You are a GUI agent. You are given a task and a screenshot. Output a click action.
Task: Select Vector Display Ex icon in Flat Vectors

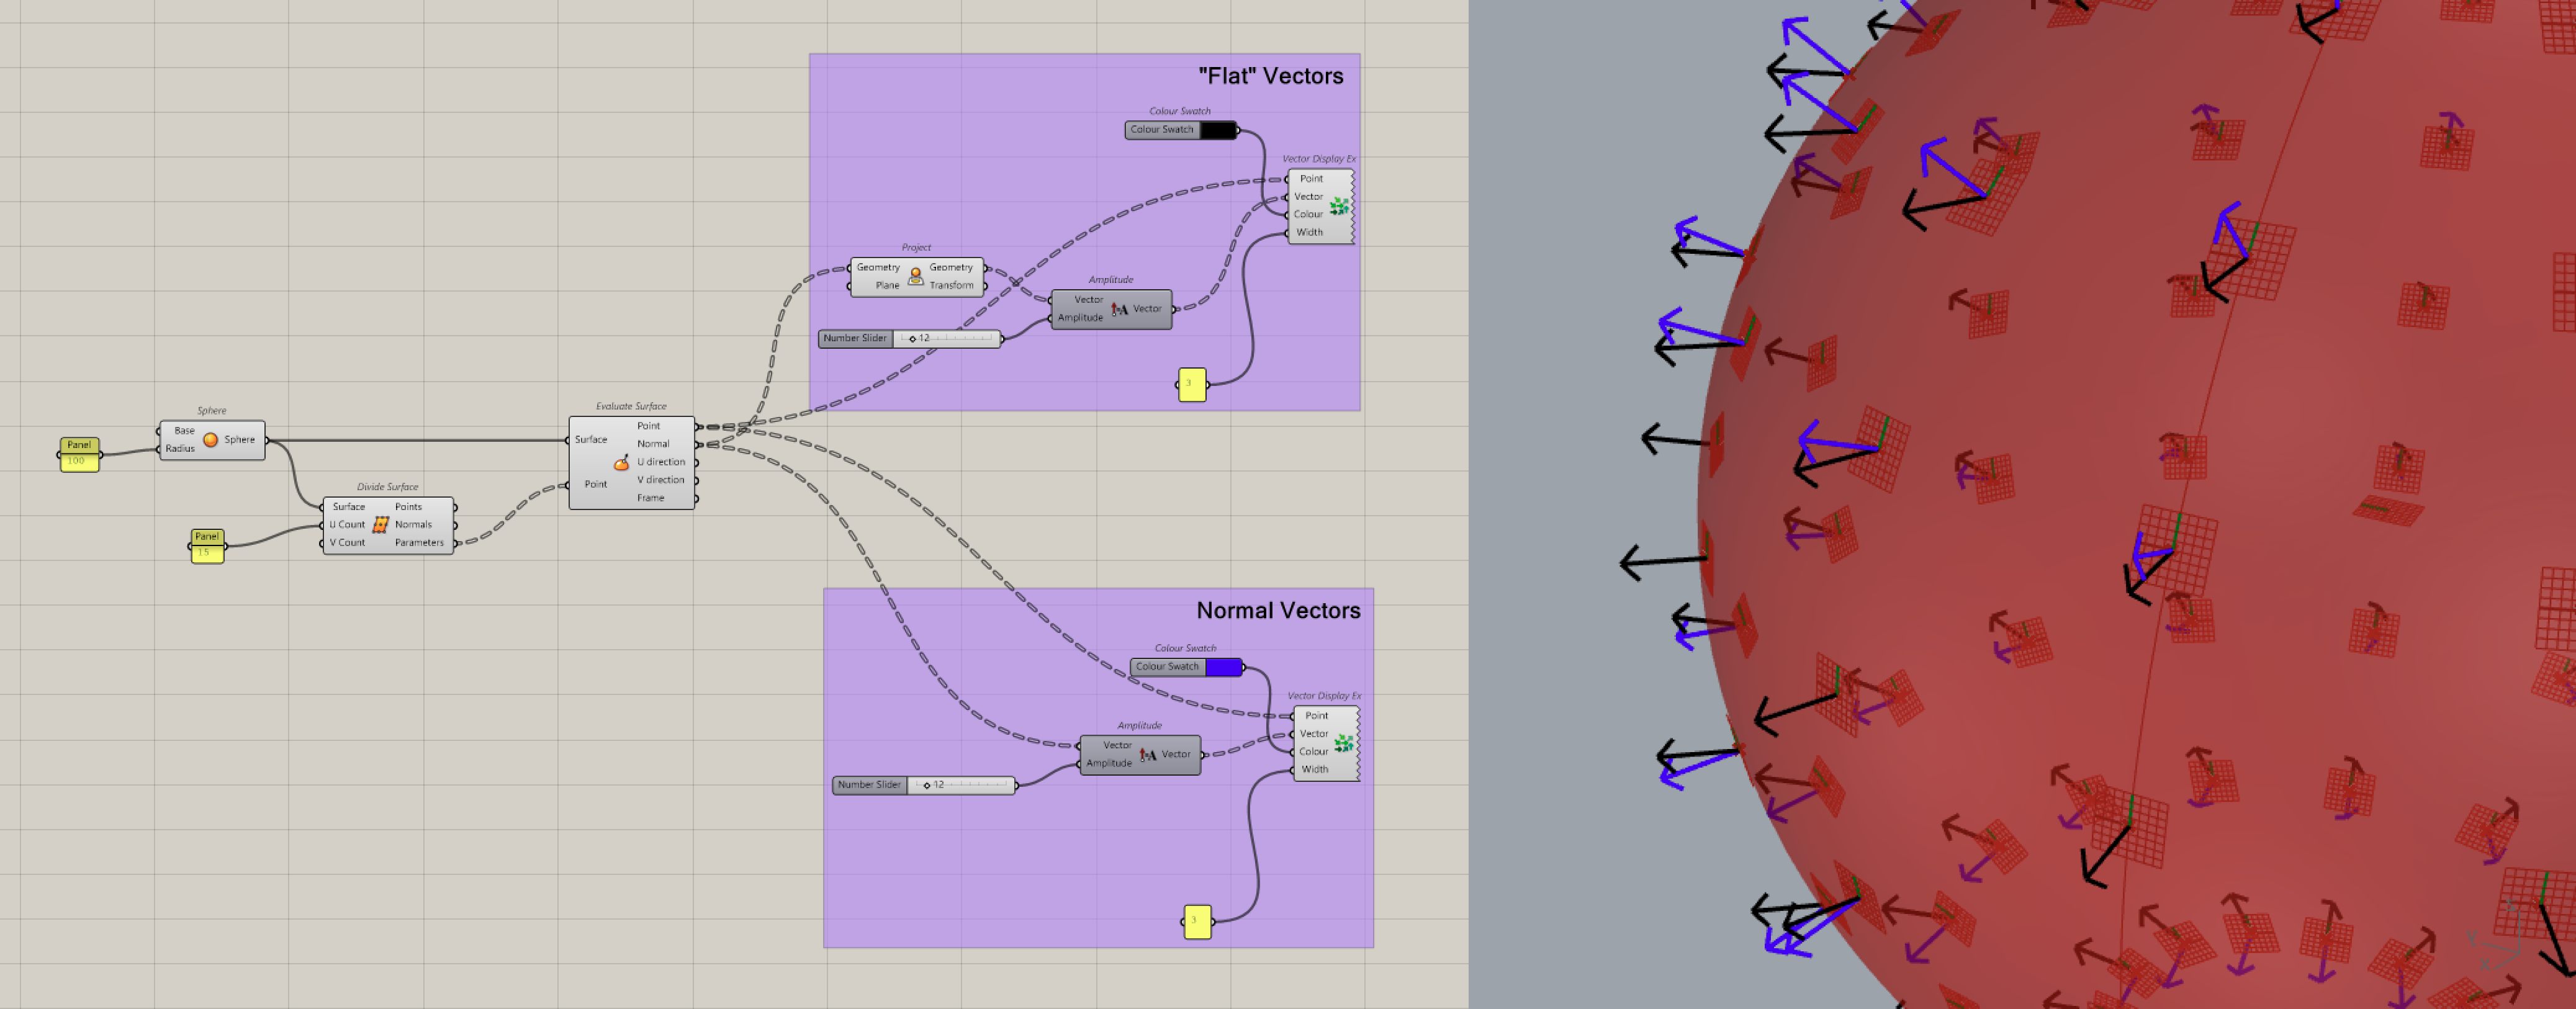coord(1338,207)
